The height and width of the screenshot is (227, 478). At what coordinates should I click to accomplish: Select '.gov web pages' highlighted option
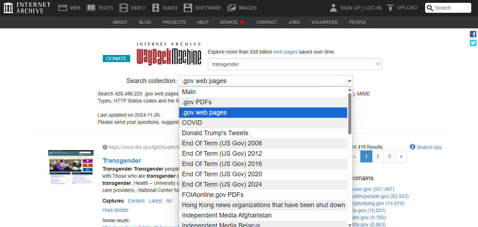pos(263,112)
